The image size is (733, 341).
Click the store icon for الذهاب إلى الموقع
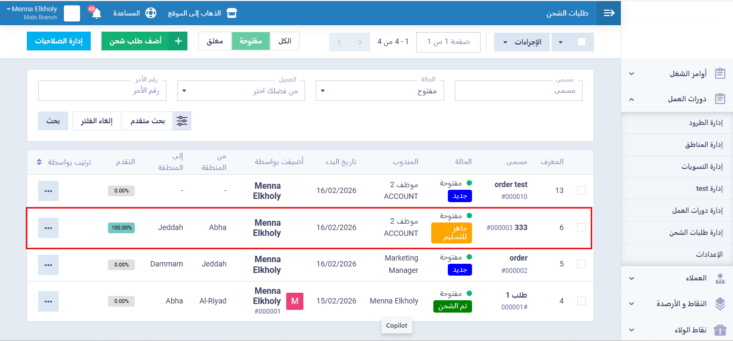231,13
